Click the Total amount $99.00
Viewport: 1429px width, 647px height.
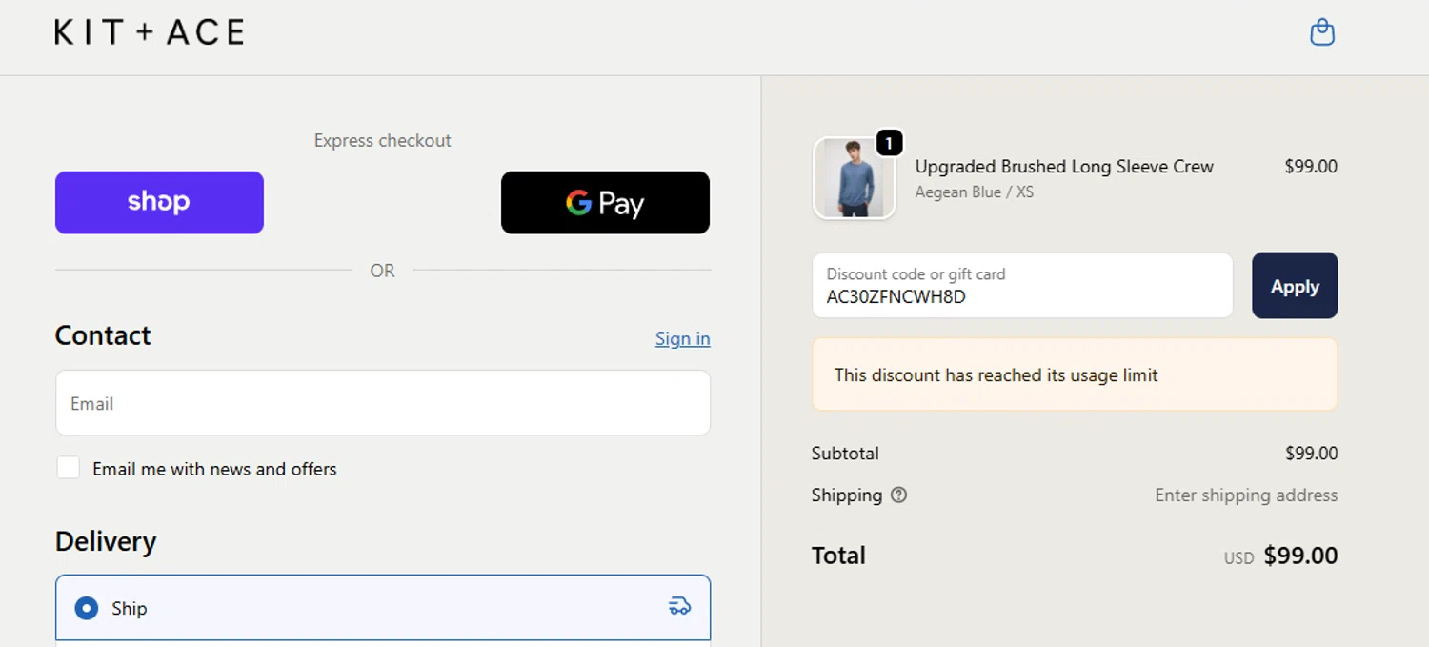coord(1300,556)
